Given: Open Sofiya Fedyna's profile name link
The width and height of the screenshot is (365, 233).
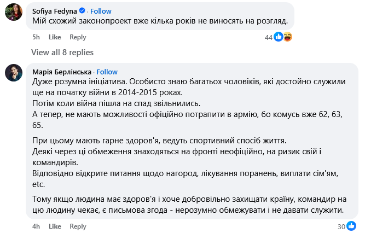Looking at the screenshot, I should pyautogui.click(x=54, y=10).
